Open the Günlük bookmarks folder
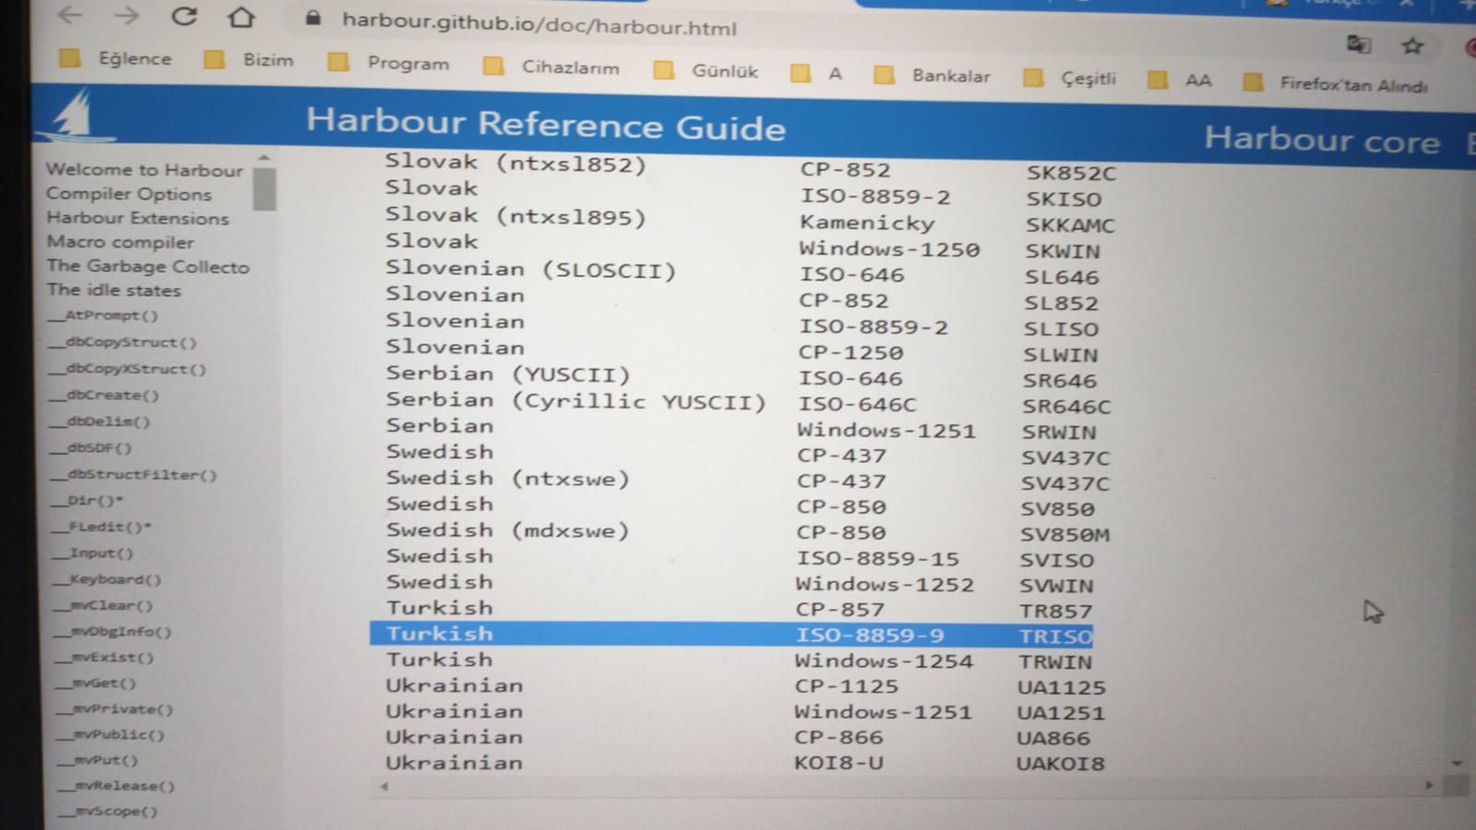 pyautogui.click(x=705, y=71)
